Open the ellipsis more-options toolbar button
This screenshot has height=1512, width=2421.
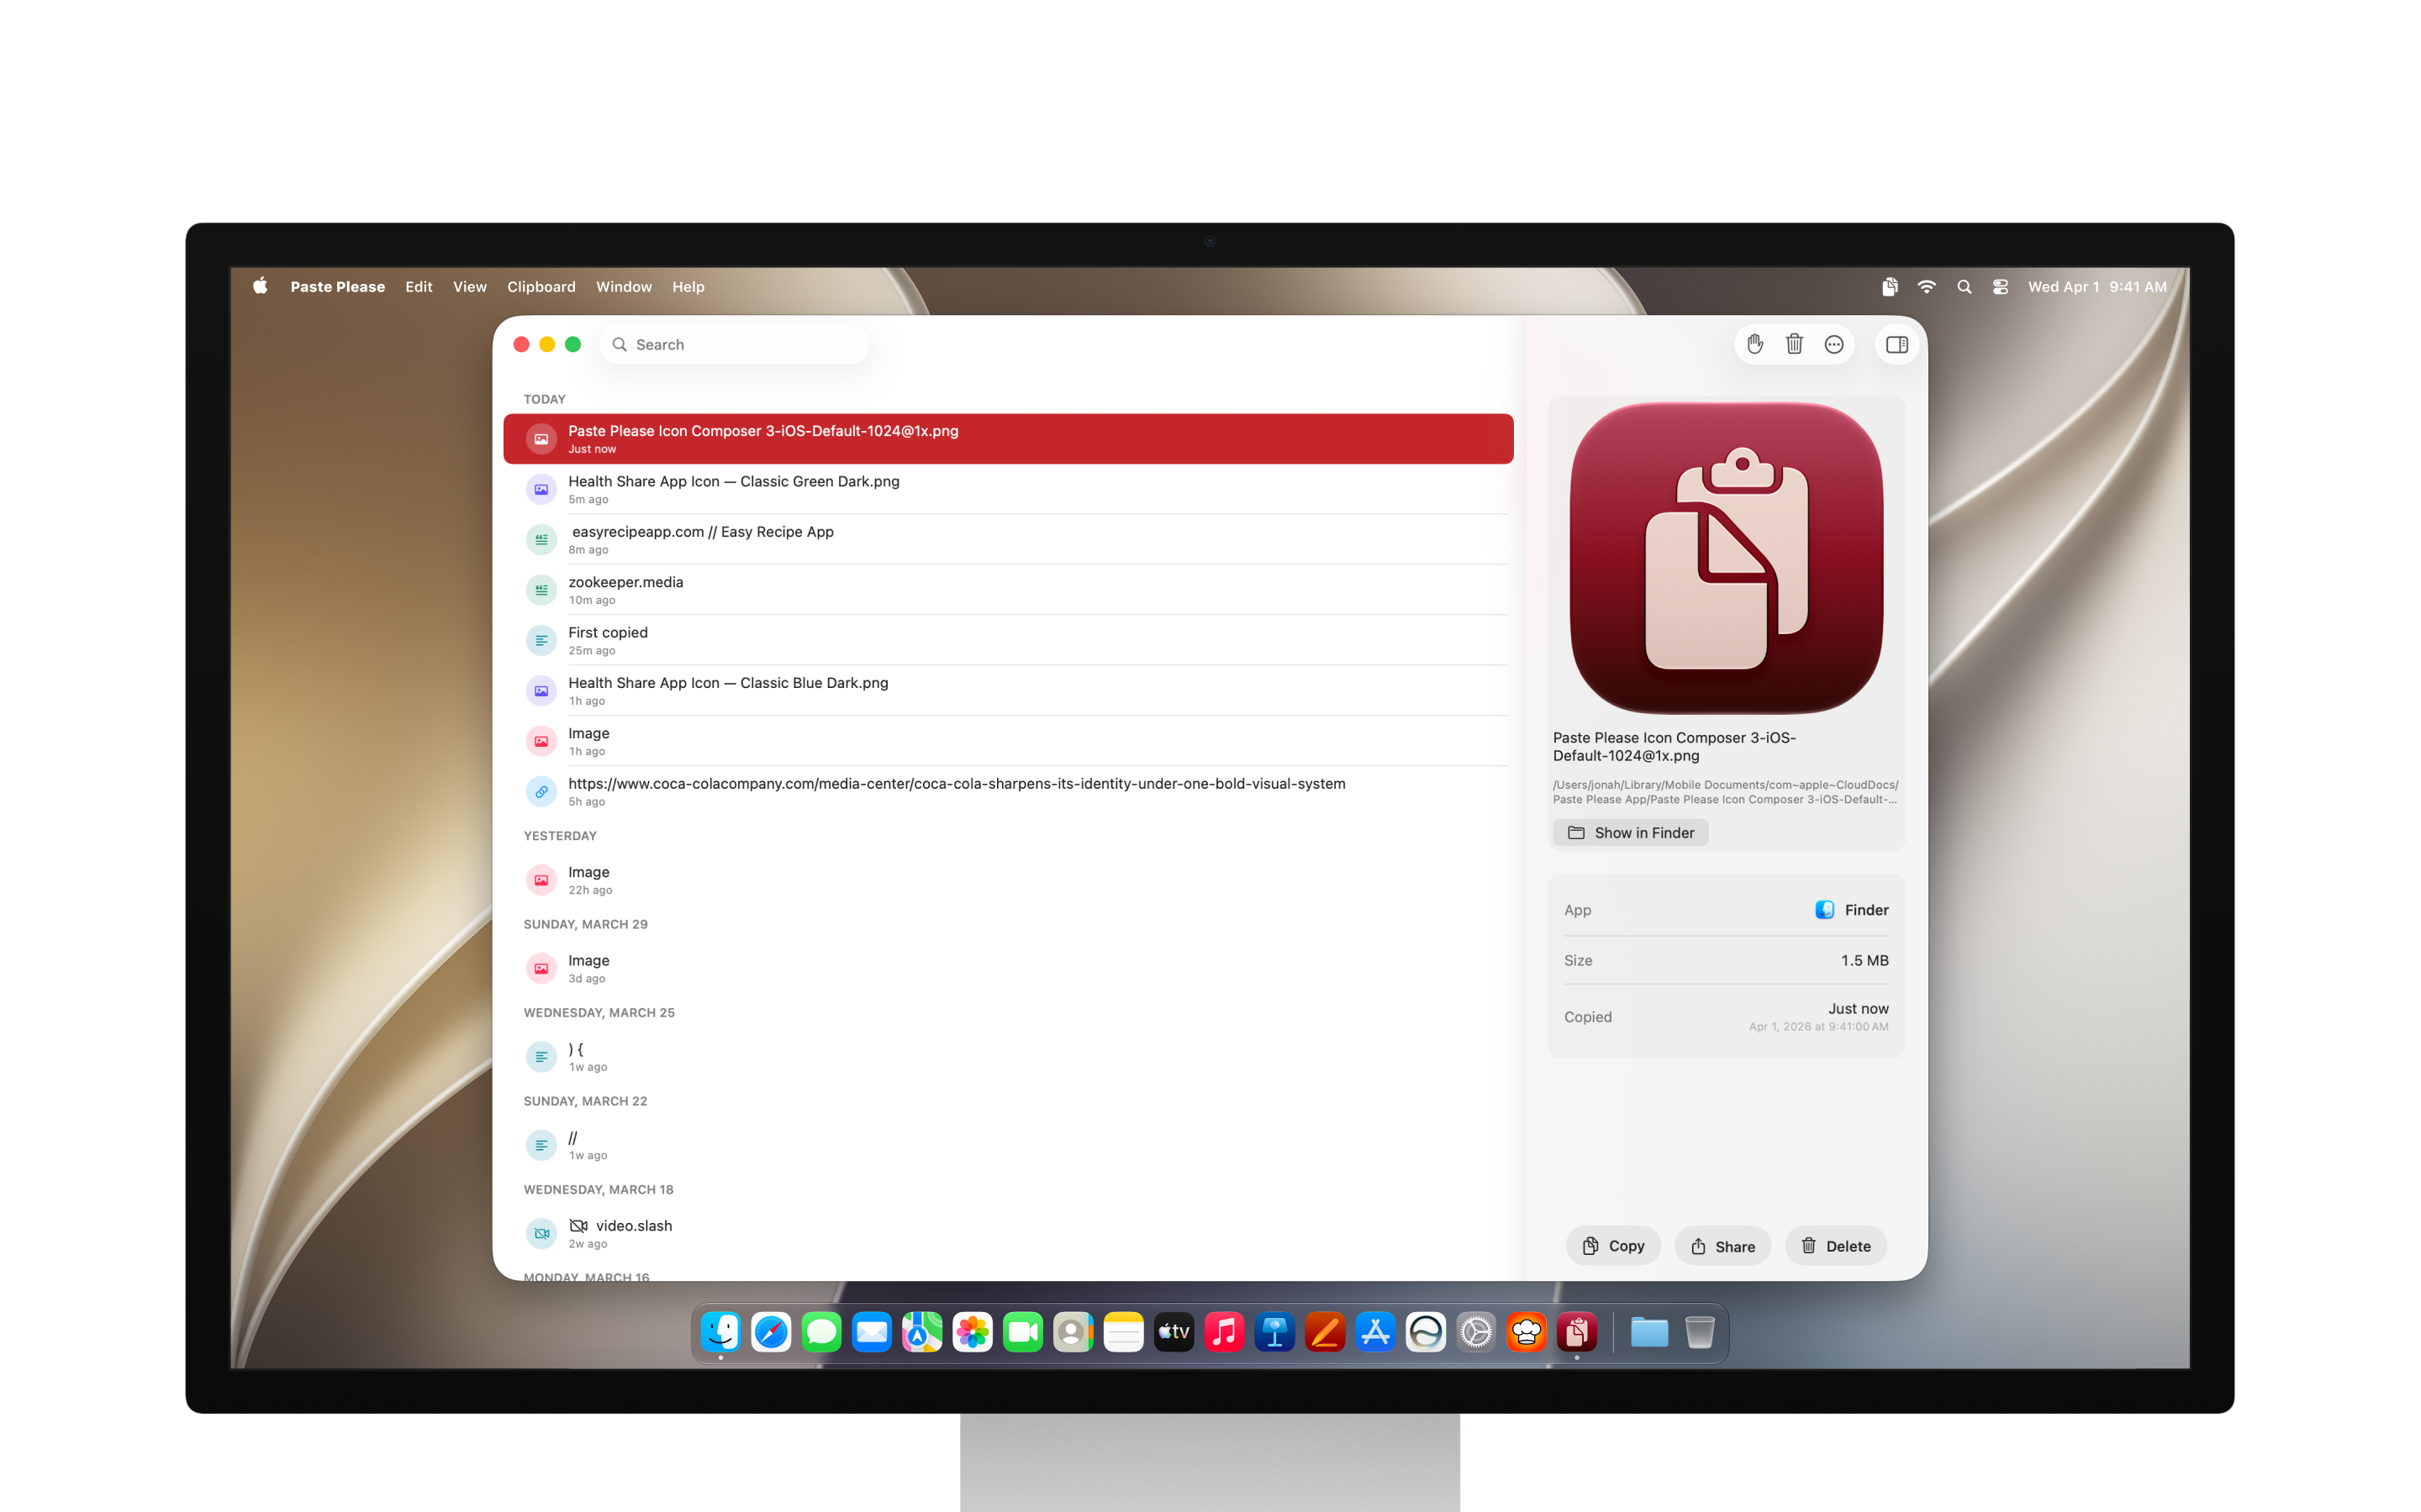coord(1833,344)
